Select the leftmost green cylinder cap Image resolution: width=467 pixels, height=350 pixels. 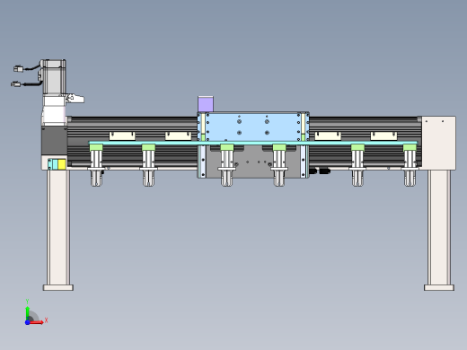click(x=96, y=147)
